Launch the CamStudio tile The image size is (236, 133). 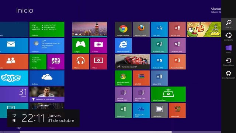pyautogui.click(x=159, y=110)
